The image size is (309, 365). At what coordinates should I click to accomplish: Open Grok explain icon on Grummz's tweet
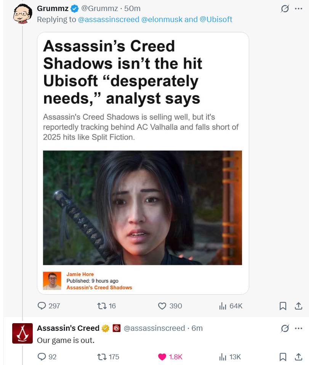285,9
